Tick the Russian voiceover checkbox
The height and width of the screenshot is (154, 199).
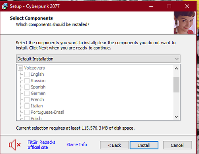(27, 81)
